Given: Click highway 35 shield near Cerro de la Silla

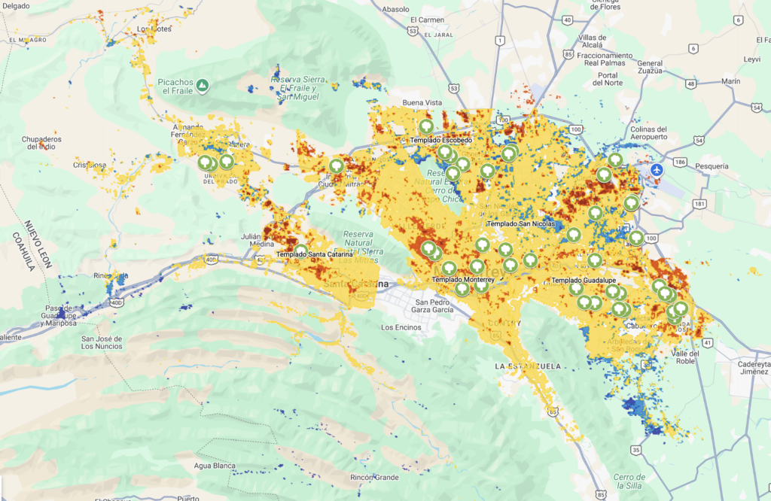Looking at the screenshot, I should click(x=637, y=450).
